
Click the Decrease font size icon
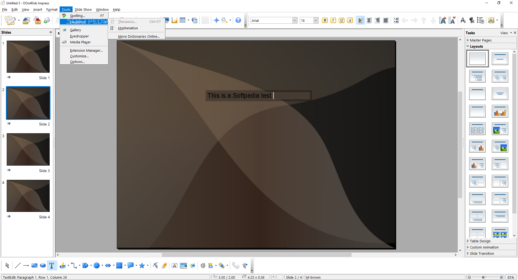tap(452, 20)
